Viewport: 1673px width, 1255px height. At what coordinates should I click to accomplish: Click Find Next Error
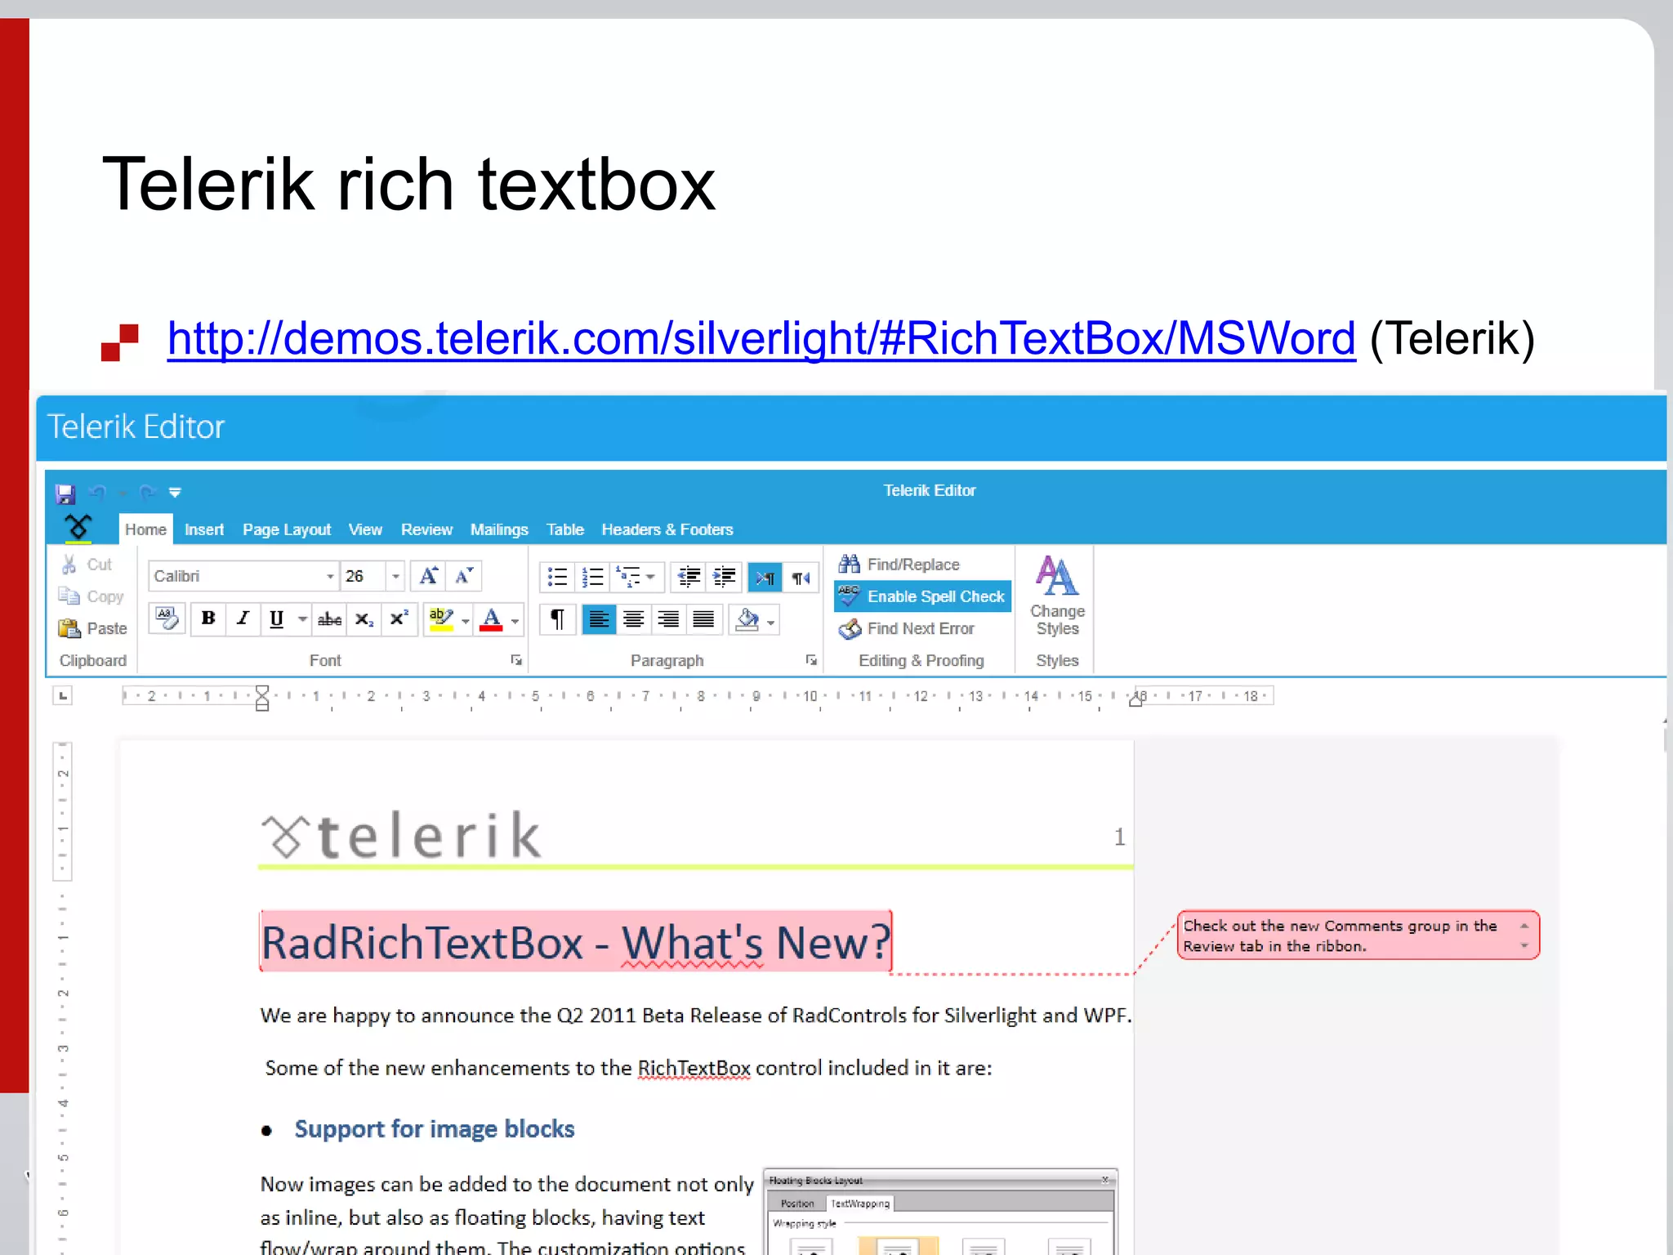coord(906,628)
